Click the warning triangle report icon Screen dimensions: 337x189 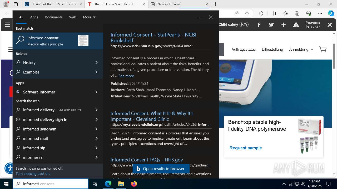coord(296,25)
